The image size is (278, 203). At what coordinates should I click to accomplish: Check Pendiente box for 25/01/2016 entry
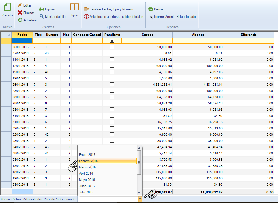coord(112,85)
